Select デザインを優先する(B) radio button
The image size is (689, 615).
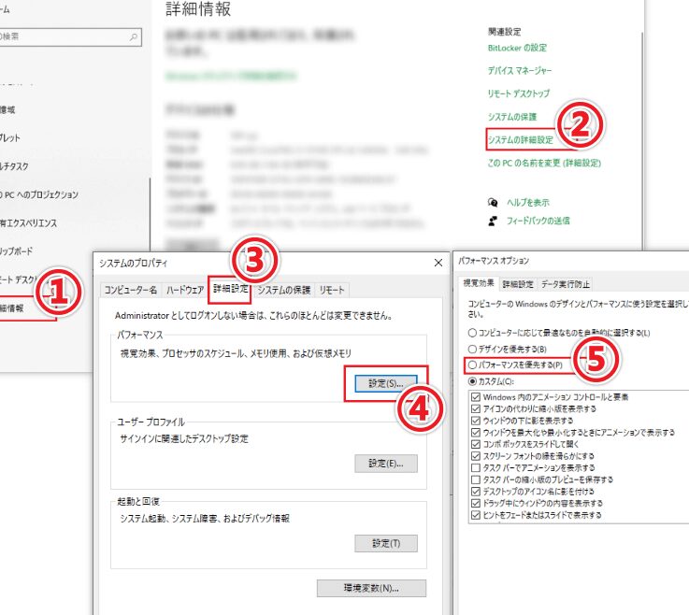[472, 350]
